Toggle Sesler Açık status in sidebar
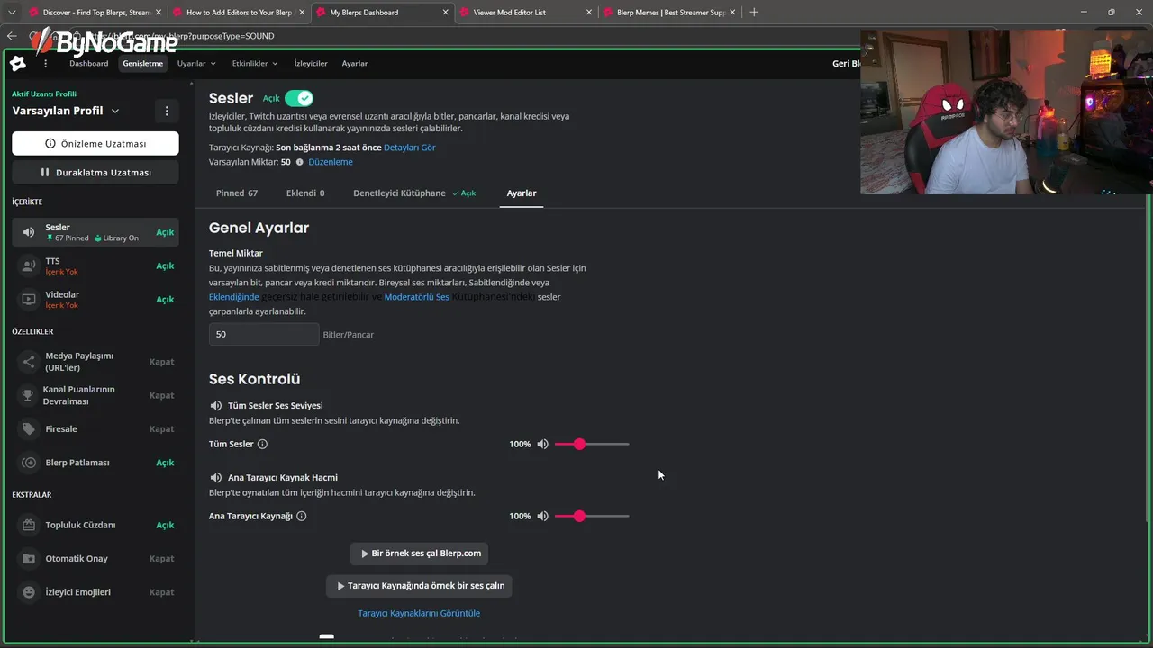Image resolution: width=1153 pixels, height=648 pixels. [x=165, y=232]
